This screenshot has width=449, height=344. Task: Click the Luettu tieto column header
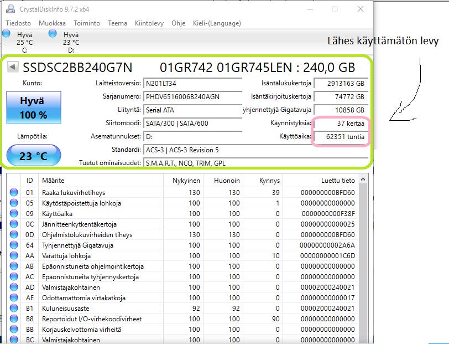pyautogui.click(x=338, y=181)
